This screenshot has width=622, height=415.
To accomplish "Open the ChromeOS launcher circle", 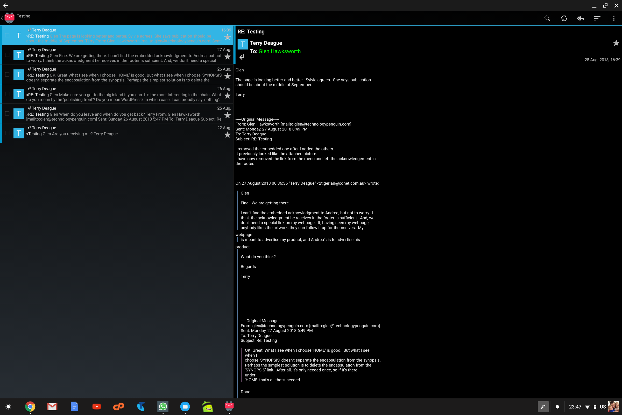I will pos(9,407).
